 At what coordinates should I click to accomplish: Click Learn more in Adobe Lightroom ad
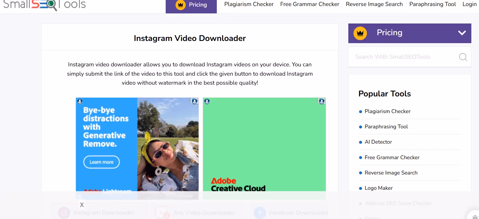pyautogui.click(x=101, y=162)
